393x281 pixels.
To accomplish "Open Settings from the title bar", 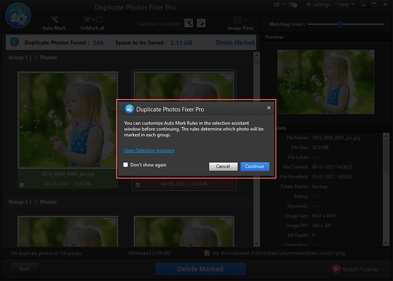I will pyautogui.click(x=319, y=5).
